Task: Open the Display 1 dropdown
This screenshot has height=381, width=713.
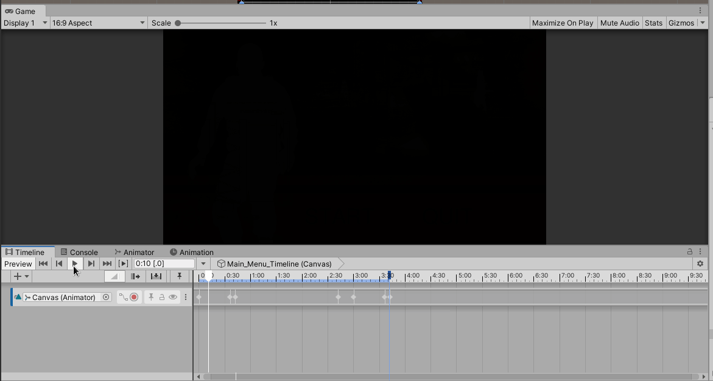Action: (x=24, y=23)
